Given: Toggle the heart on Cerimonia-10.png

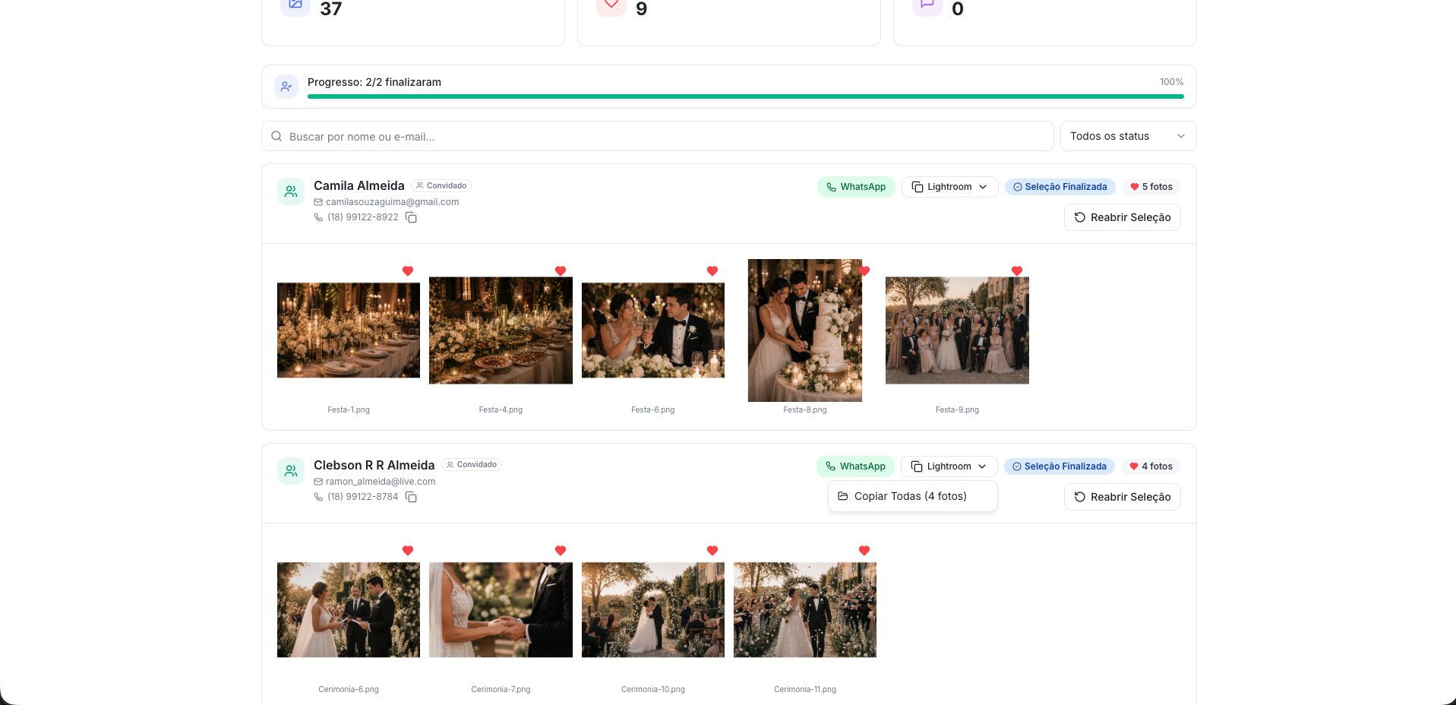Looking at the screenshot, I should coord(712,551).
